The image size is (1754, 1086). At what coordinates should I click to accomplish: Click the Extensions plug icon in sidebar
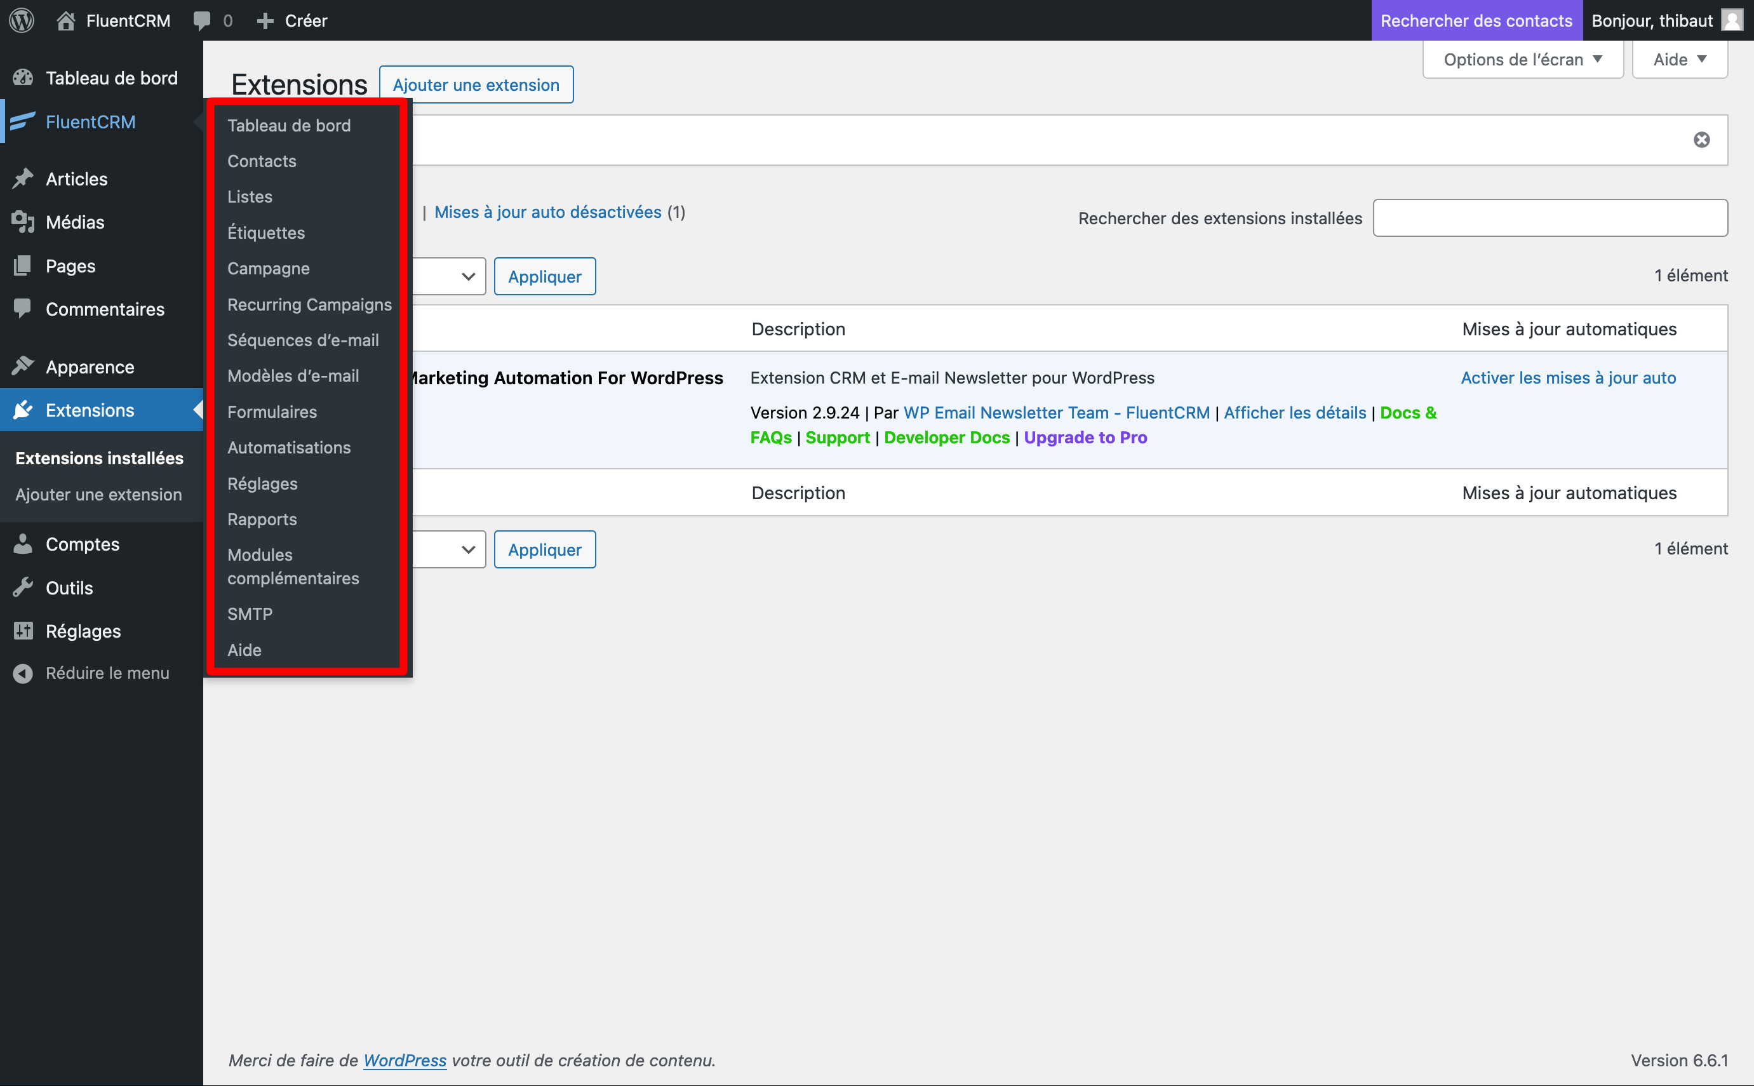(23, 410)
